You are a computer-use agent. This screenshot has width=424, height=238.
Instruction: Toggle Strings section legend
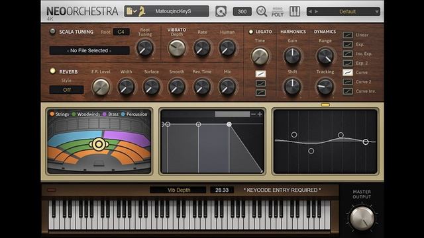pyautogui.click(x=60, y=114)
